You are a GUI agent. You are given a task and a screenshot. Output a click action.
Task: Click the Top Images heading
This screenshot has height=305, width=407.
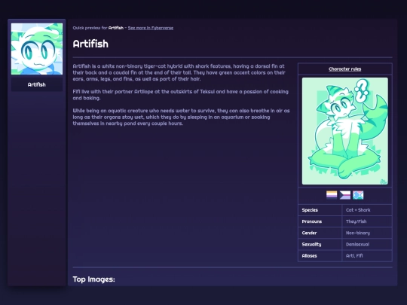coord(93,279)
